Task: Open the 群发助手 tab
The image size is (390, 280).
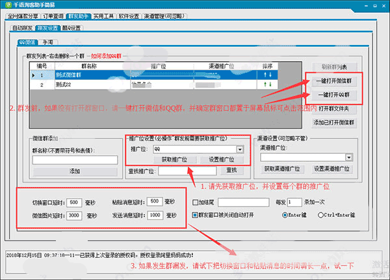Action: [x=79, y=16]
